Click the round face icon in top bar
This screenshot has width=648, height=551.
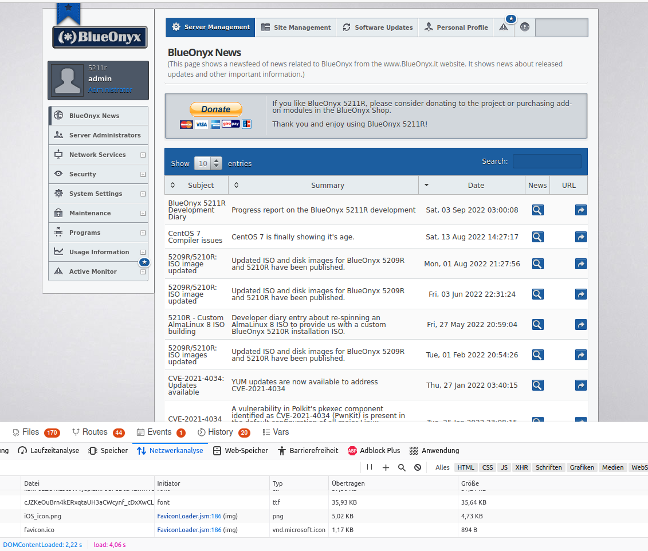point(525,27)
